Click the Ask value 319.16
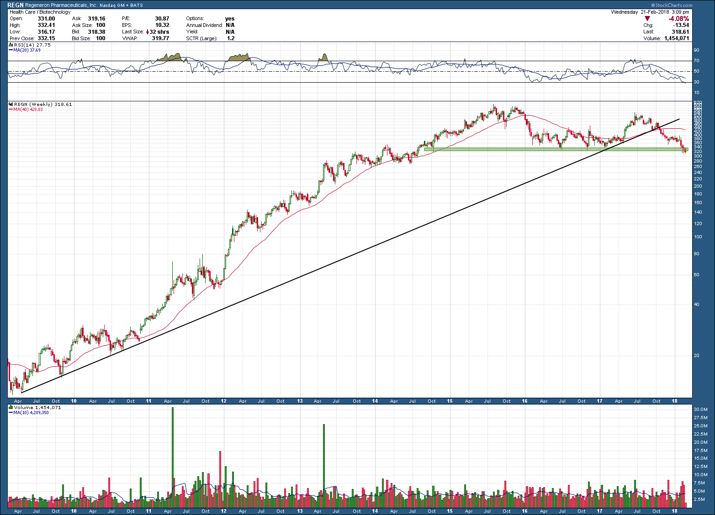 [x=96, y=19]
